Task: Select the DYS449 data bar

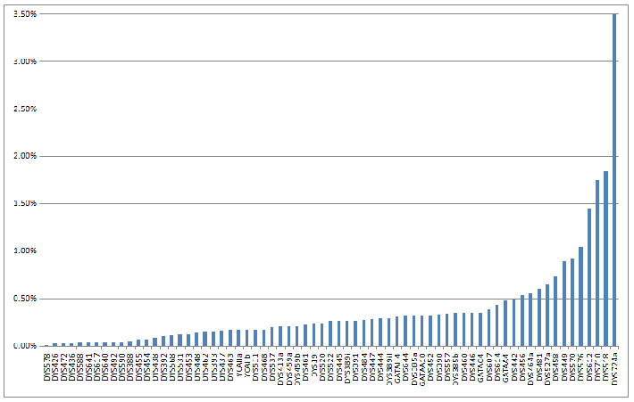Action: (x=564, y=304)
